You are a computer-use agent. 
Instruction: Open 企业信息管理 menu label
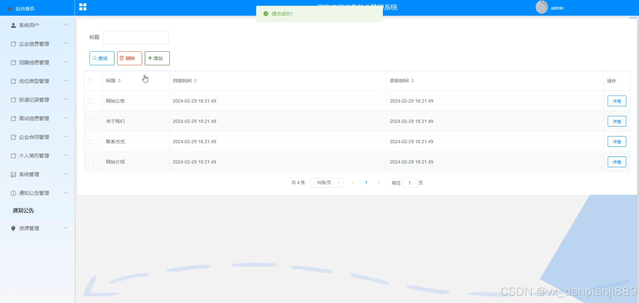pos(34,44)
